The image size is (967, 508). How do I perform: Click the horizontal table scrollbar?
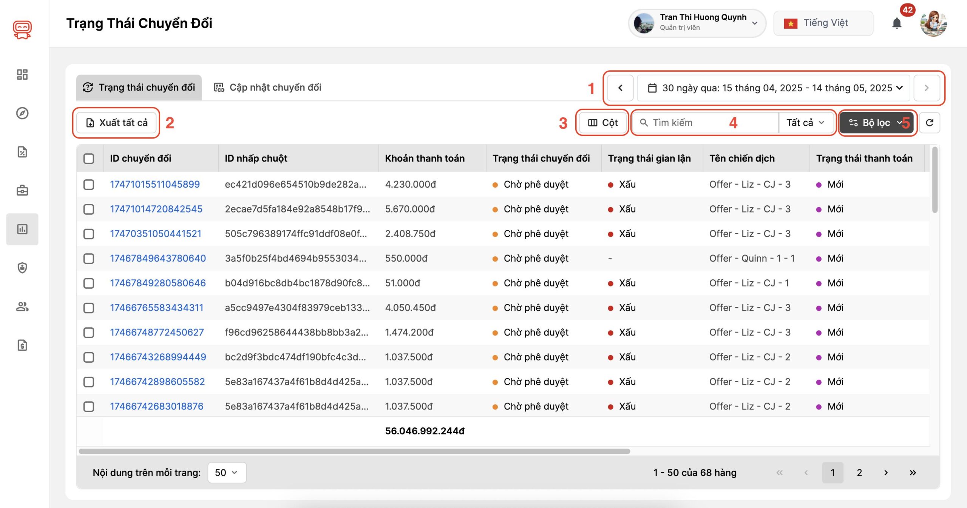point(354,451)
